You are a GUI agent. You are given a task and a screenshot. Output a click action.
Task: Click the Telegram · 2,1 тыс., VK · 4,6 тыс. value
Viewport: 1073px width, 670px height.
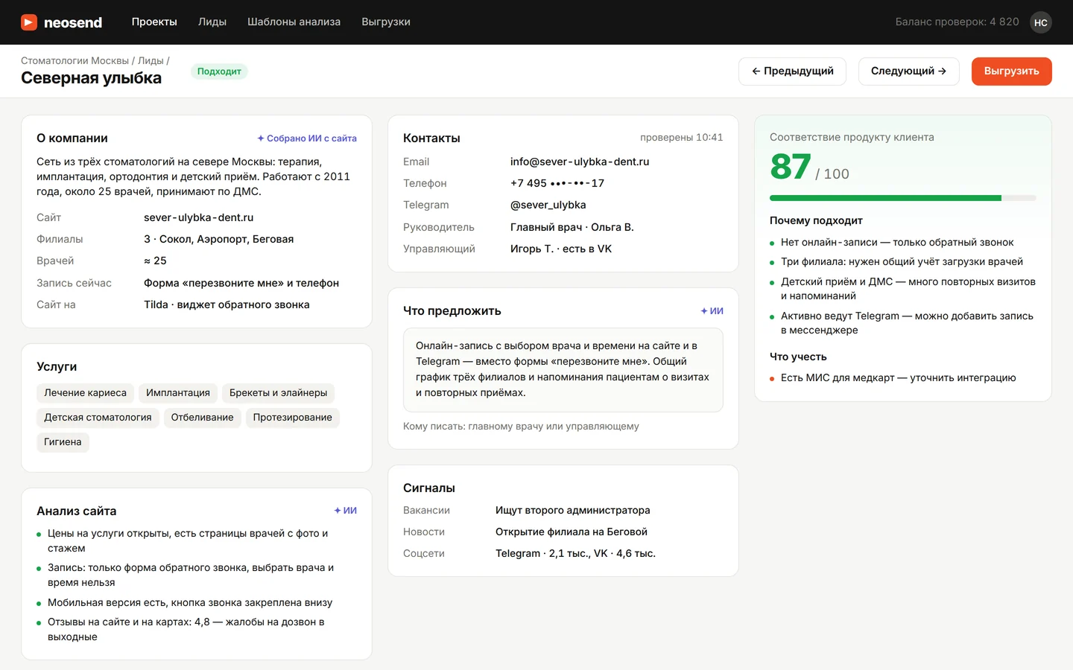click(576, 553)
